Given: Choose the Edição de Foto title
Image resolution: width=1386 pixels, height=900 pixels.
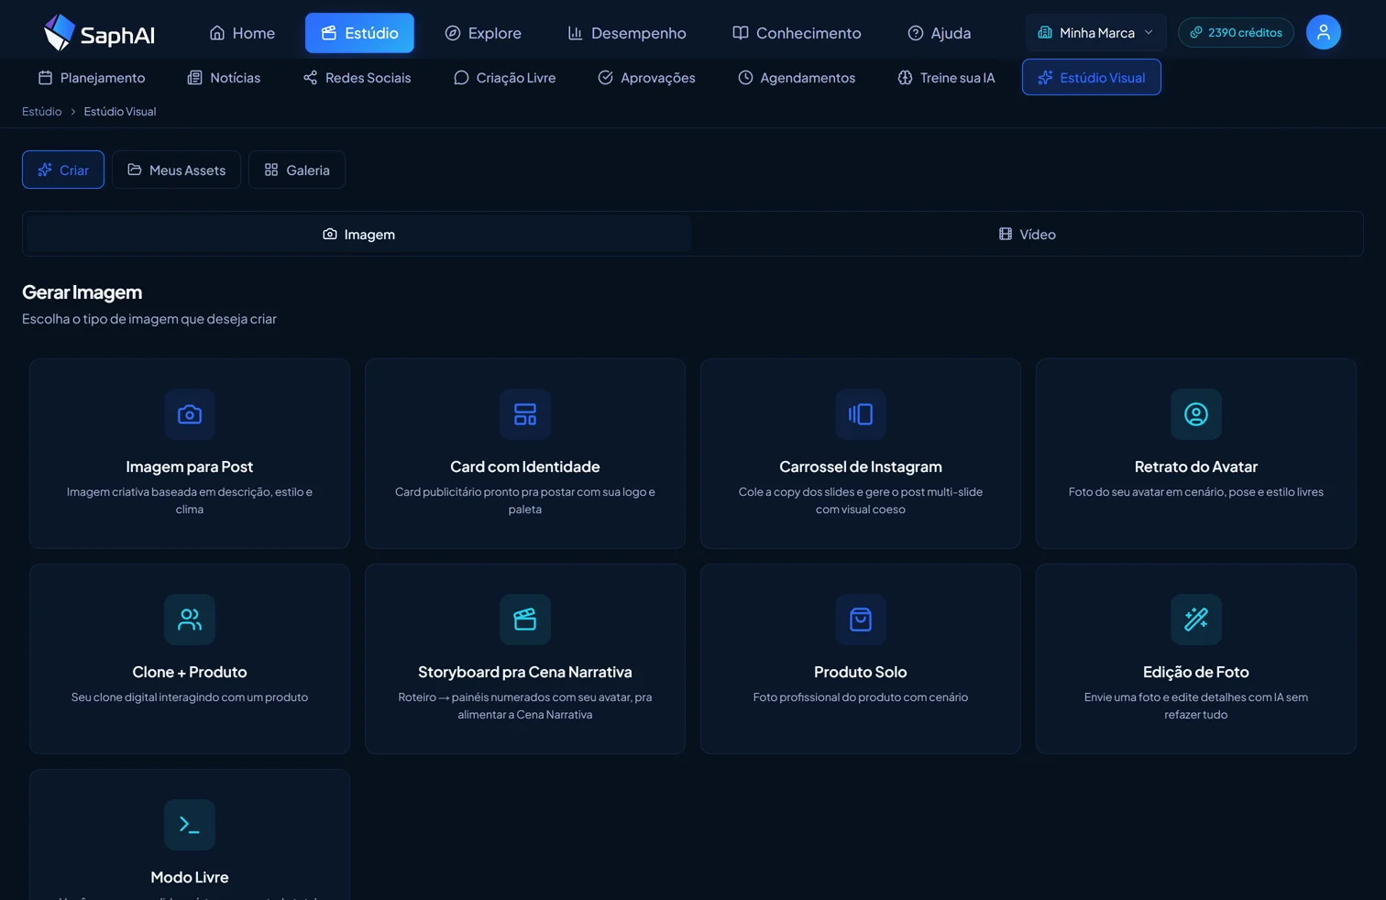Looking at the screenshot, I should (1196, 672).
